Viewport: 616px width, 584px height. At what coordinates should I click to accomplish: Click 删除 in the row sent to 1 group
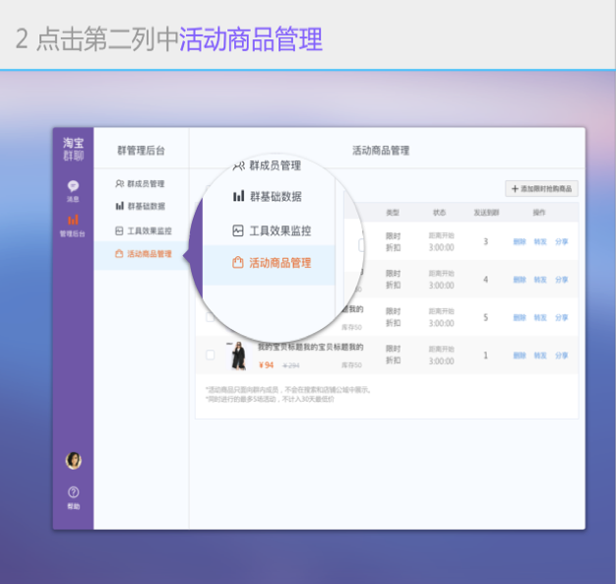(x=520, y=356)
